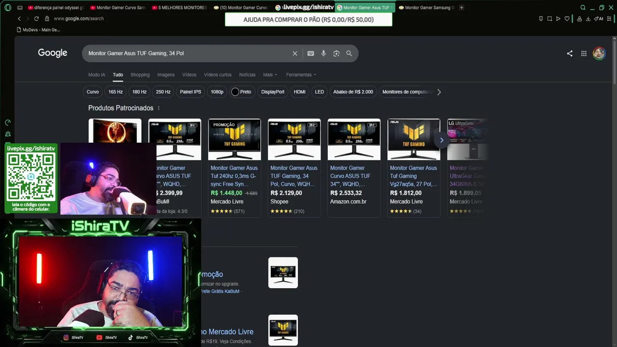Open the first organic result thumbnail

pyautogui.click(x=283, y=273)
